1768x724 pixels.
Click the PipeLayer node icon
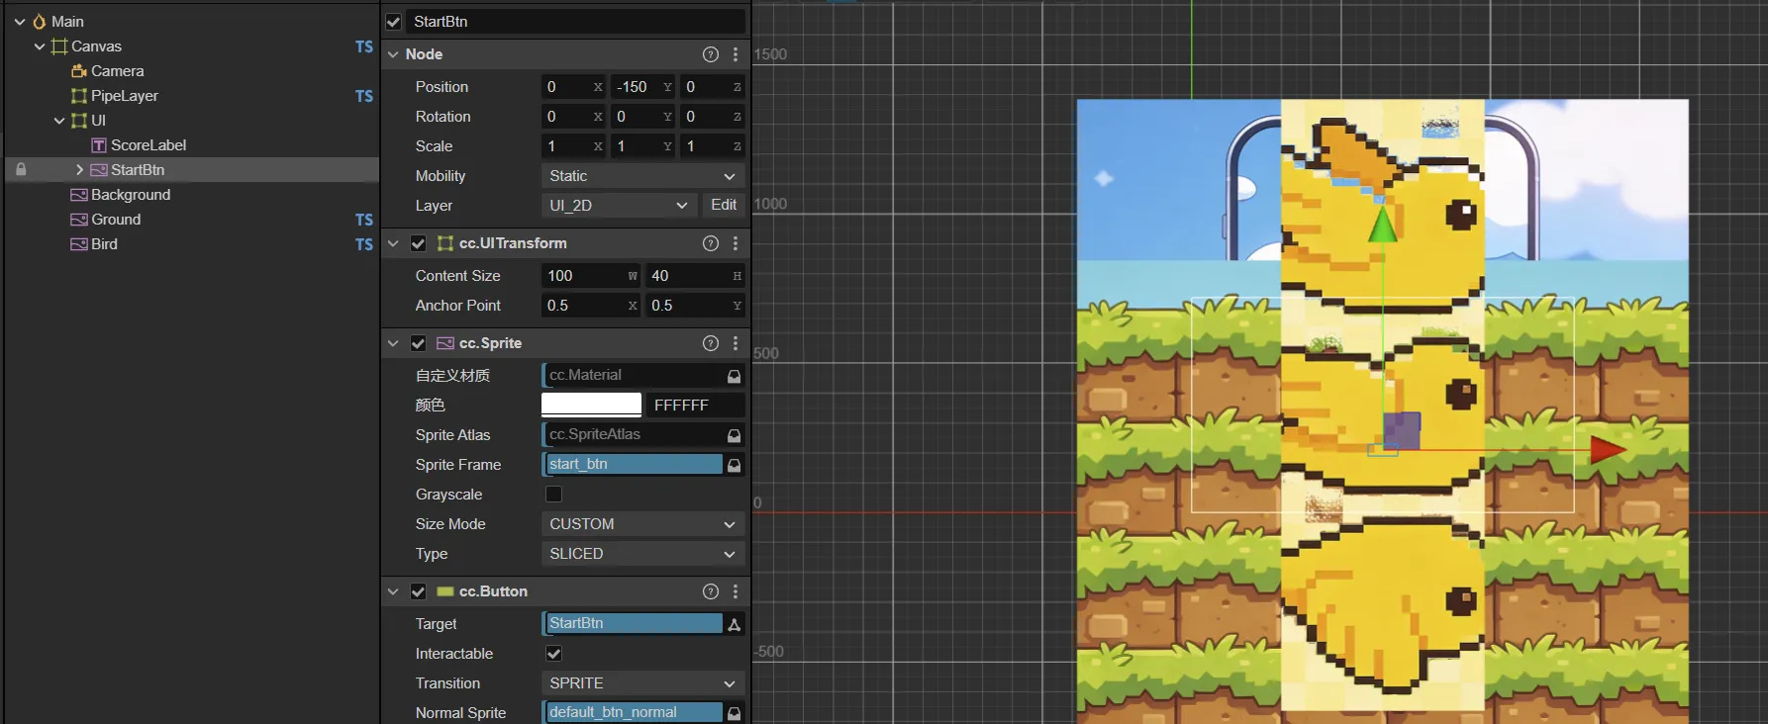click(x=79, y=96)
